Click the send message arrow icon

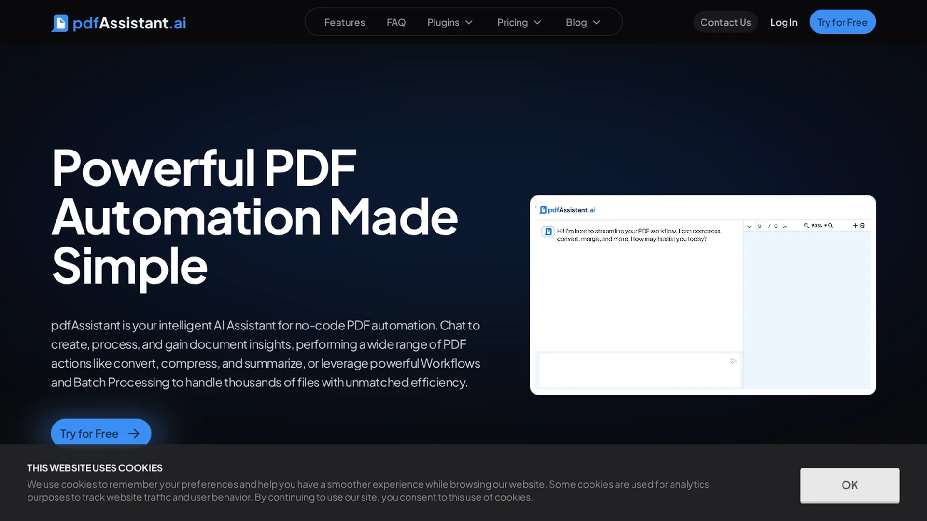click(733, 361)
